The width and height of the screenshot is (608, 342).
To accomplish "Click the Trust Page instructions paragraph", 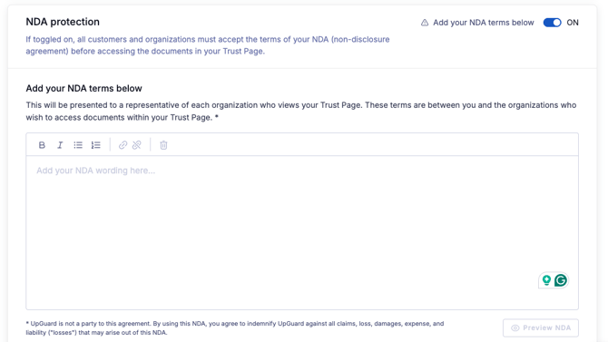I will coord(301,112).
